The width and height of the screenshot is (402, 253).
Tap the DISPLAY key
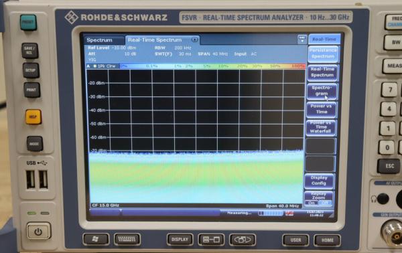click(180, 240)
